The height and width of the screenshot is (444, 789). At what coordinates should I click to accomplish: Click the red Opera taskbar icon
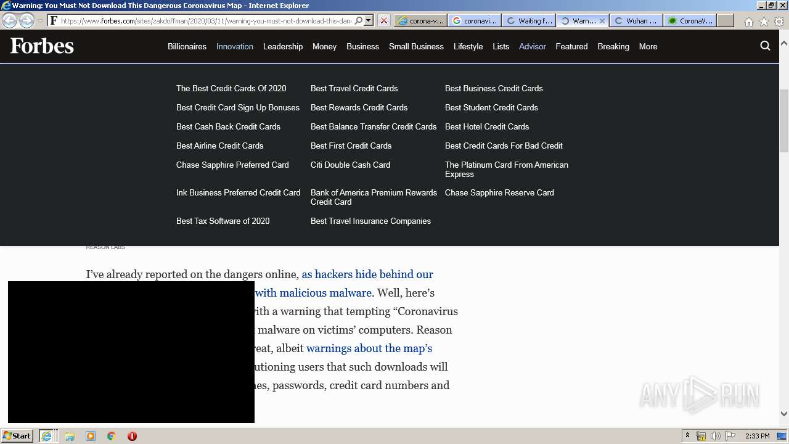click(132, 436)
